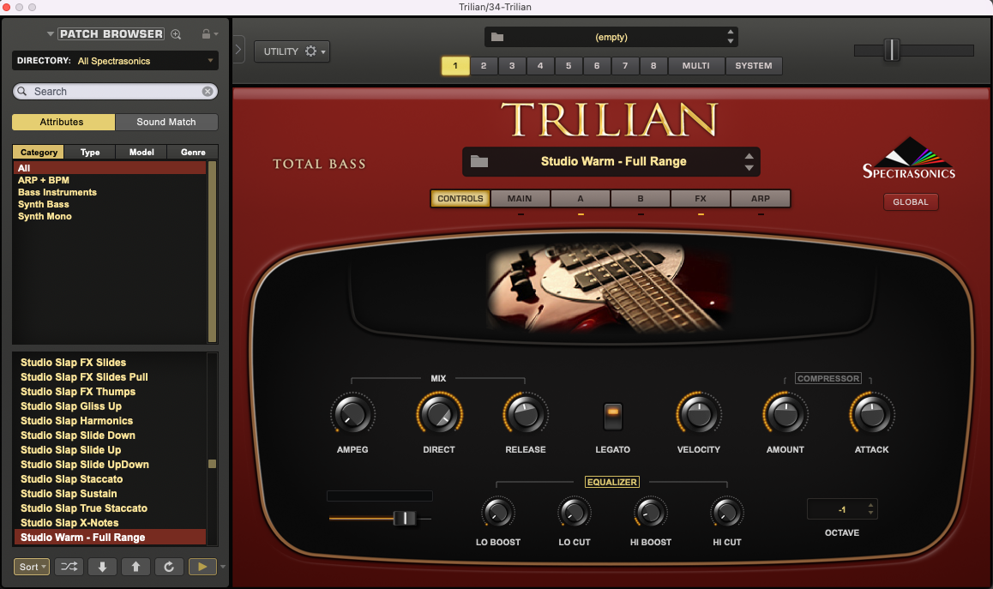Open the FX page tab
Screen dimensions: 993x589
click(701, 199)
